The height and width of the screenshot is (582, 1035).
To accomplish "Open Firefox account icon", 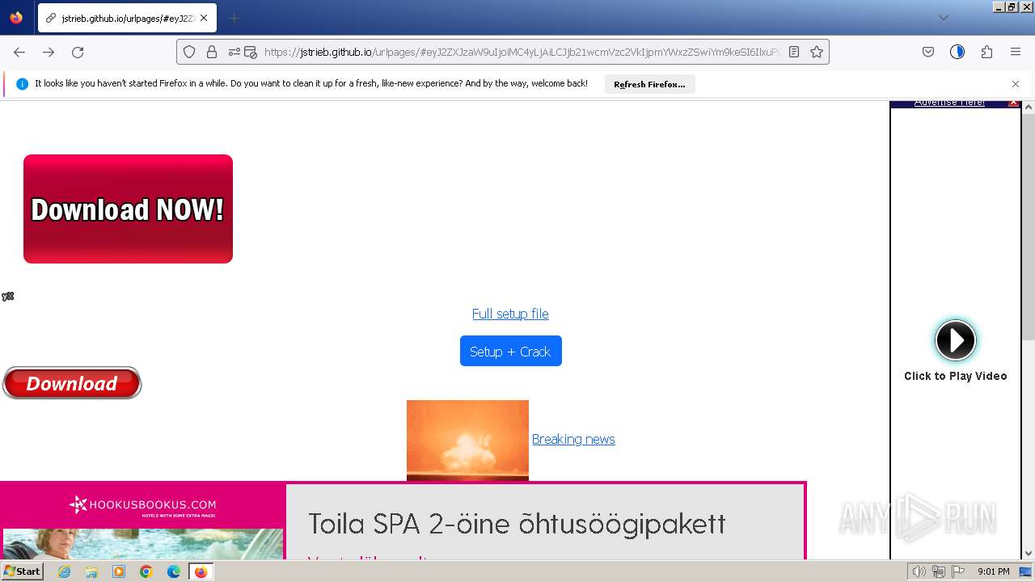I will pos(957,52).
